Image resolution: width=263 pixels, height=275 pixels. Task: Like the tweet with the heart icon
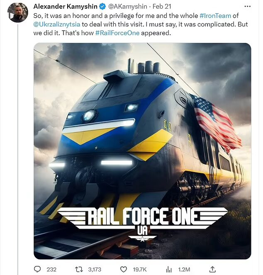tap(124, 269)
